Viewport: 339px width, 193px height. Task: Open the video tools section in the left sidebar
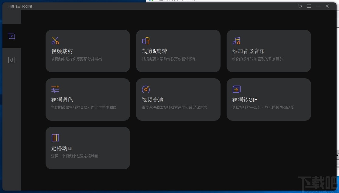click(x=11, y=36)
